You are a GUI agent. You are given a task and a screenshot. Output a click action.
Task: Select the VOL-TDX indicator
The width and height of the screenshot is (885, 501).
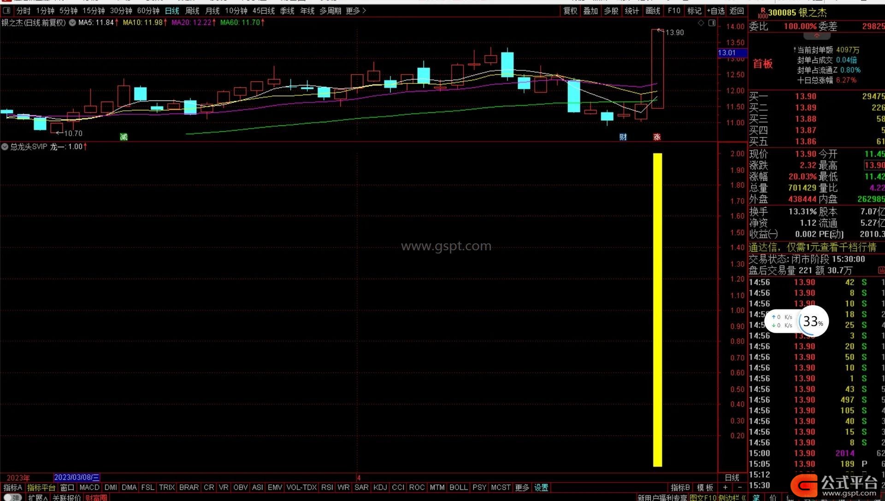[x=302, y=487]
